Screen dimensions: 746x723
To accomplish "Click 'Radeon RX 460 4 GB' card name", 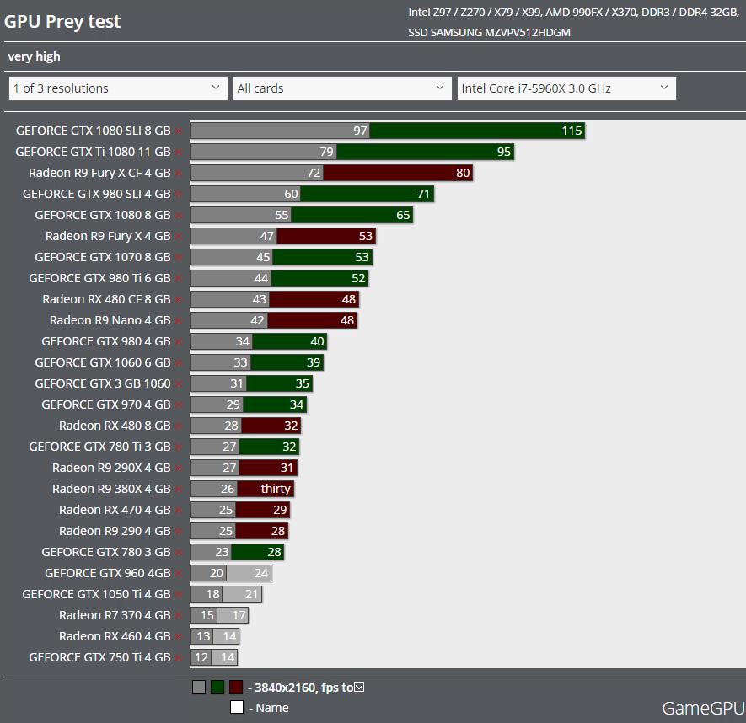I will (115, 636).
